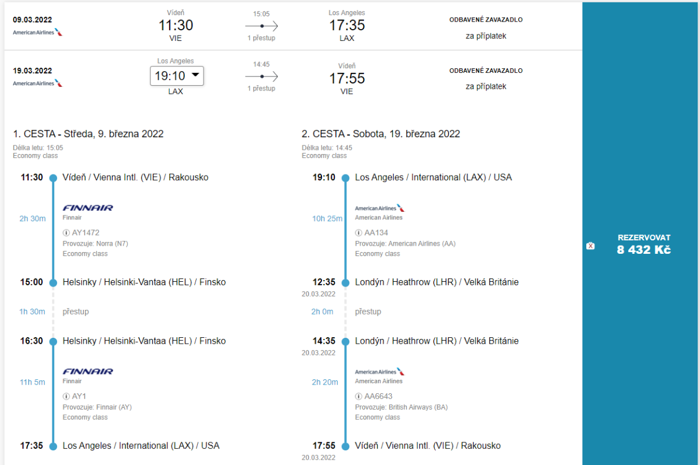The width and height of the screenshot is (700, 465).
Task: Click American Airlines logo under 09.03.2022
Action: 37,32
